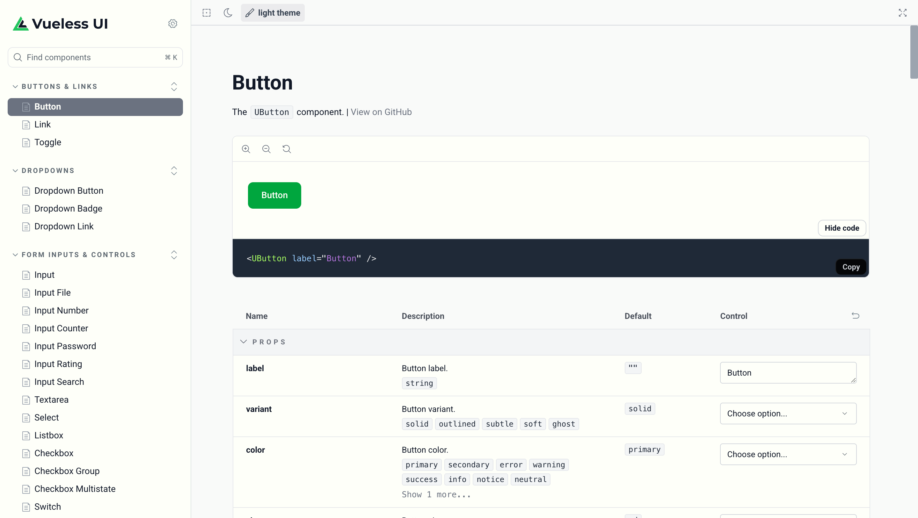
Task: Copy the UButton code snippet
Action: click(x=851, y=267)
